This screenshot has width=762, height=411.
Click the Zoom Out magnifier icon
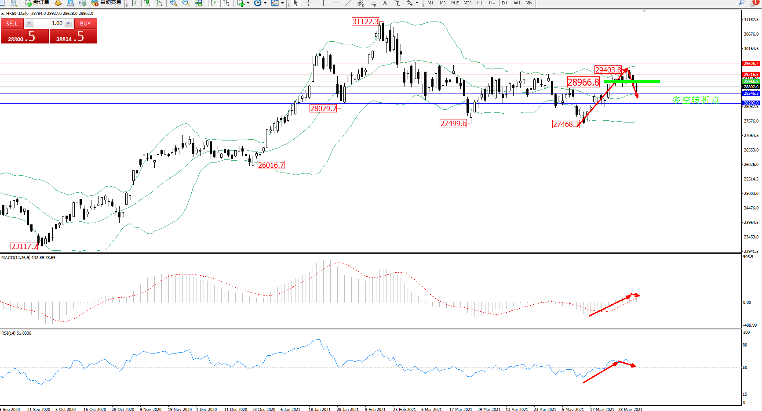186,3
